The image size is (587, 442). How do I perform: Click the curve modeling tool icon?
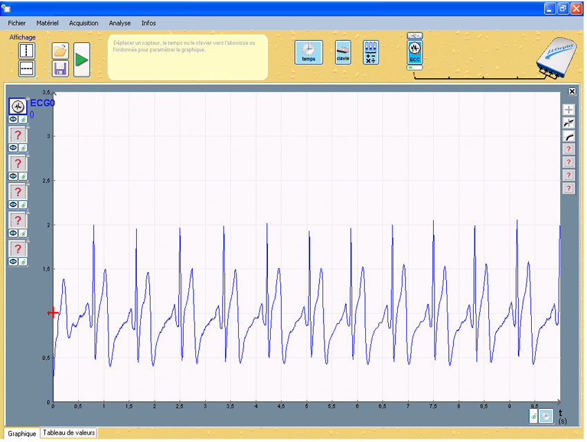(568, 137)
